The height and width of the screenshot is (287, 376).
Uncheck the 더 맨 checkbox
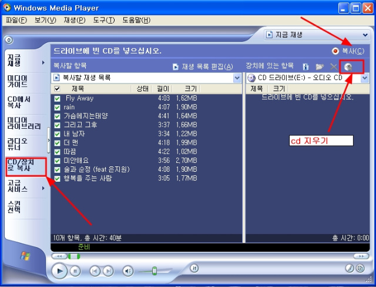(57, 143)
